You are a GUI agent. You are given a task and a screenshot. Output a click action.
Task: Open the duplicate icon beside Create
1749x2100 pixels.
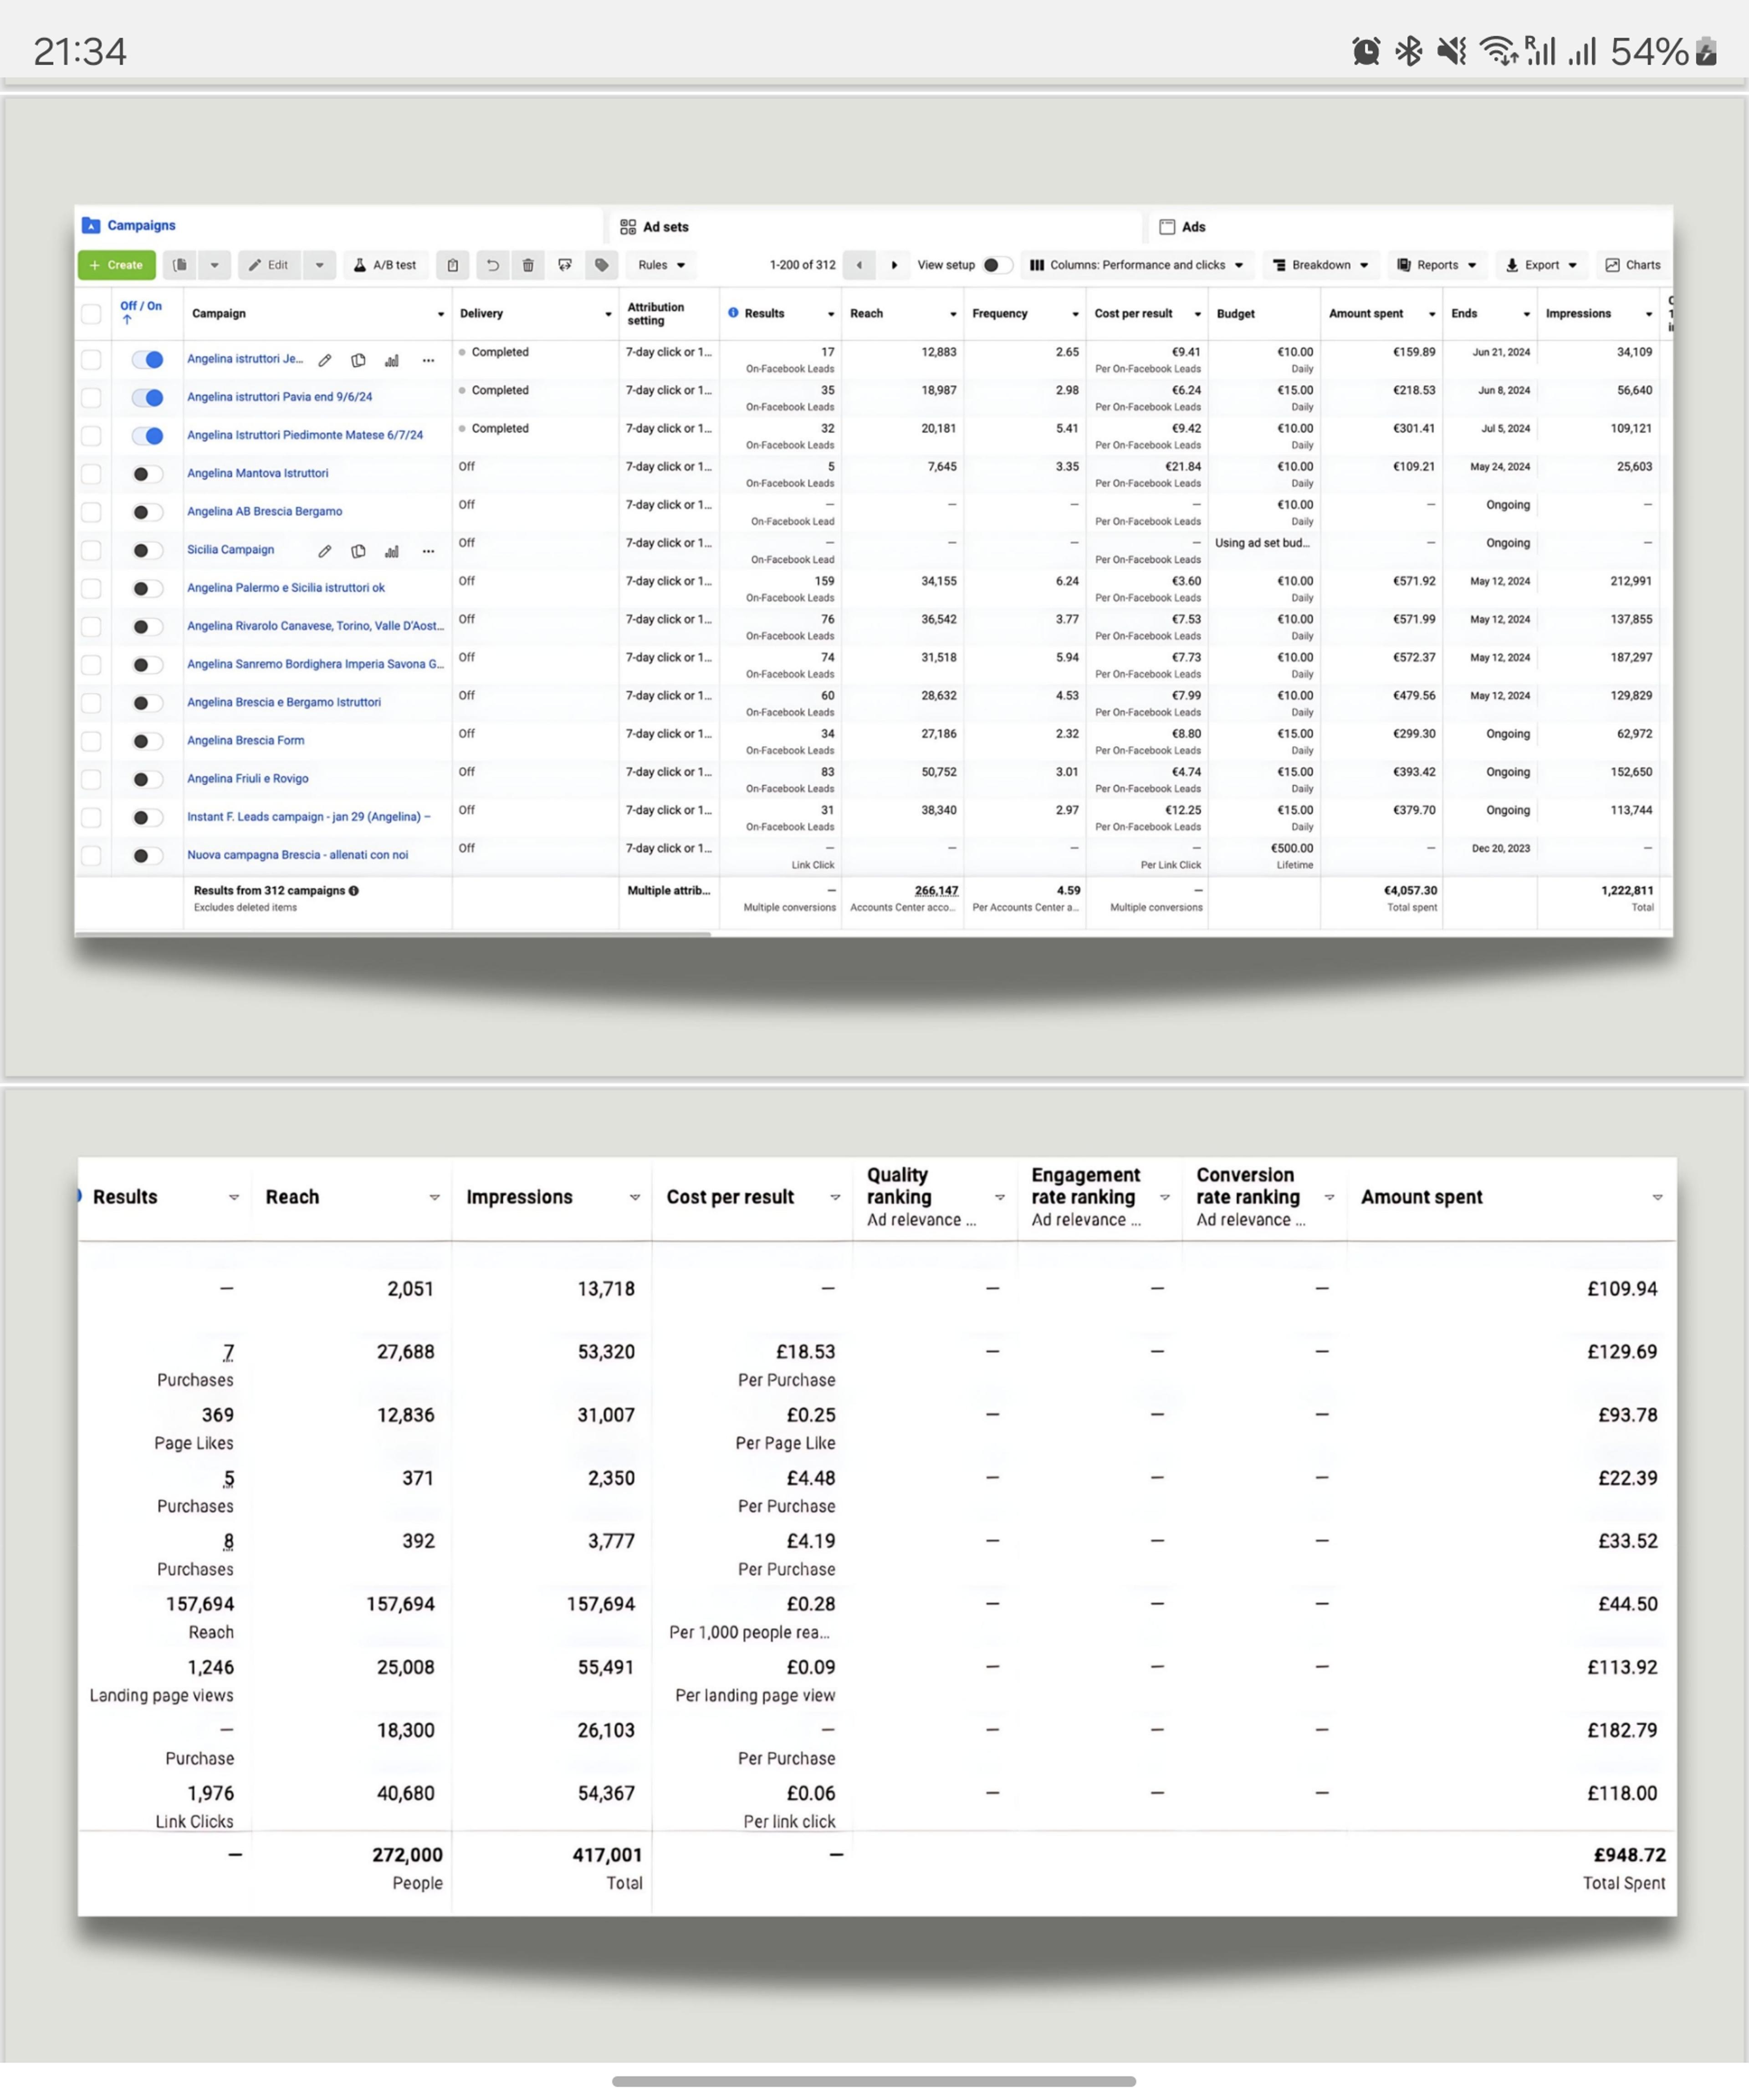180,265
